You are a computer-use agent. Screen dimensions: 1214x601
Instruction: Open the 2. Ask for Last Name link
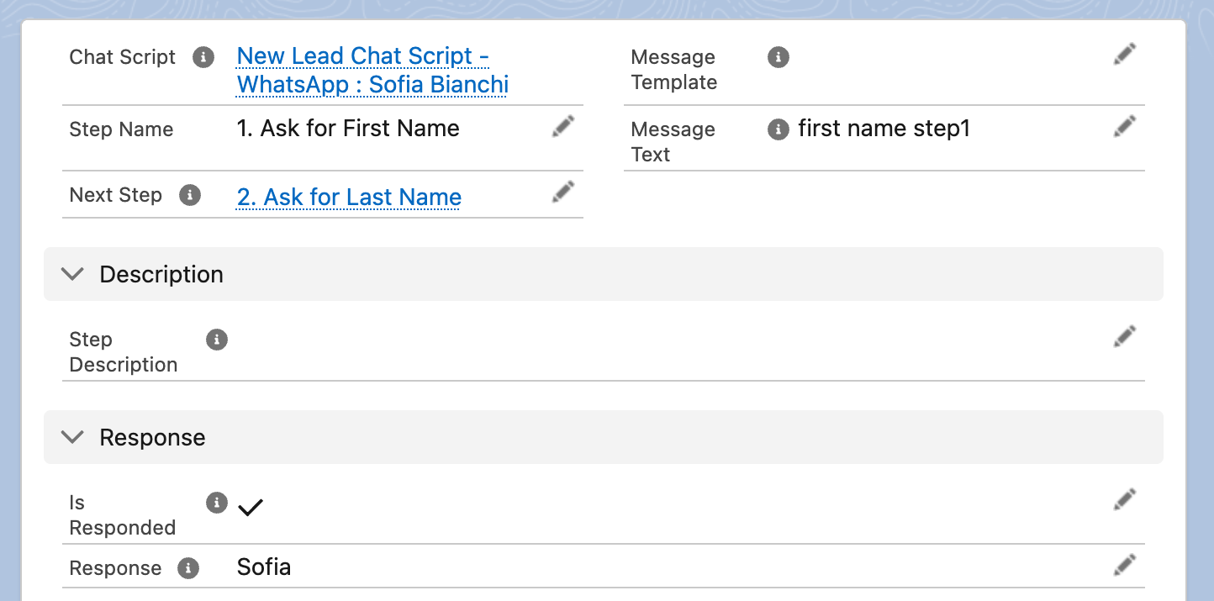pos(349,197)
